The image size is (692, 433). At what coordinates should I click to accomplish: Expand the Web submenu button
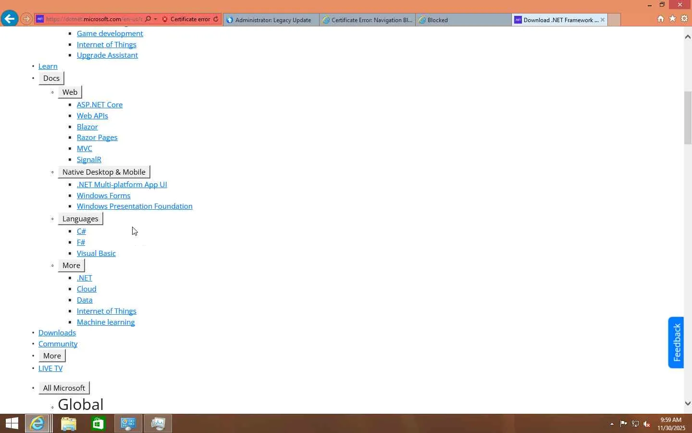[70, 92]
